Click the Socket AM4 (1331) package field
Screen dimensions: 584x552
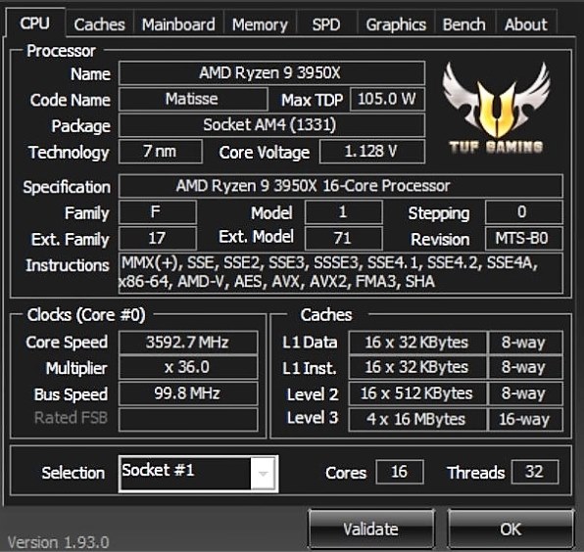click(271, 125)
